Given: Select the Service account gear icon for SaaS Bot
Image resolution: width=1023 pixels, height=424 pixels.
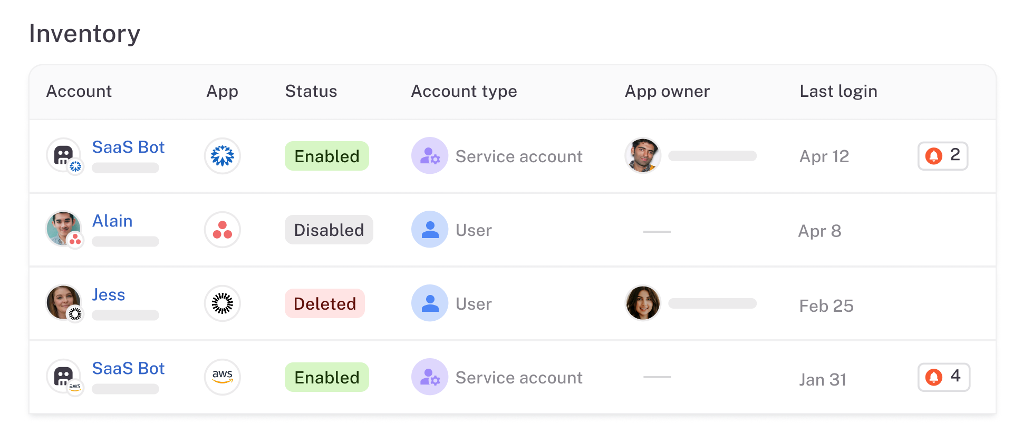Looking at the screenshot, I should pyautogui.click(x=430, y=156).
